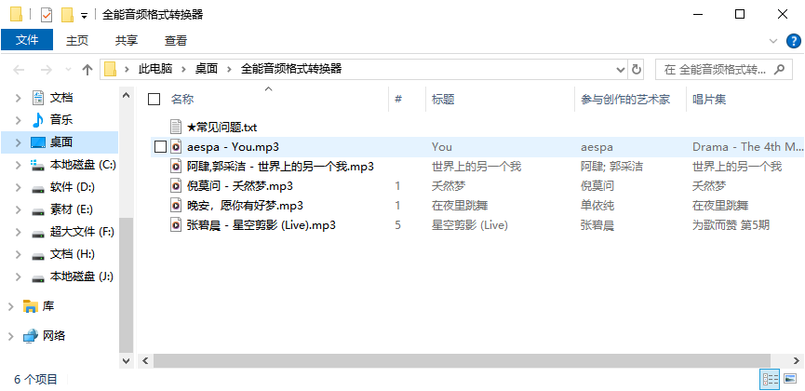The width and height of the screenshot is (805, 391).
Task: Open the 库 libraries icon
Action: 31,306
